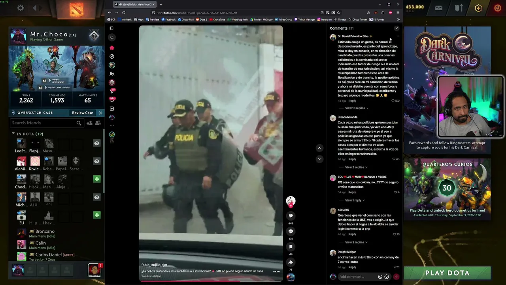Open the Dota back arrow icon
This screenshot has height=285, width=506.
pyautogui.click(x=35, y=8)
